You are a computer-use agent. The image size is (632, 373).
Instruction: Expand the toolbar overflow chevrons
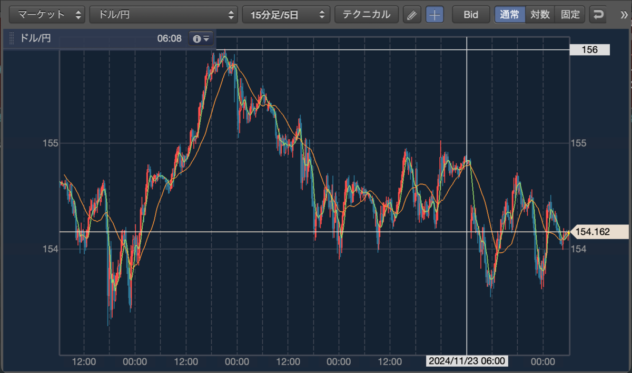[x=625, y=15]
